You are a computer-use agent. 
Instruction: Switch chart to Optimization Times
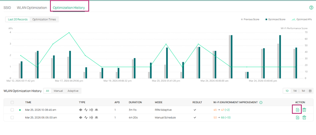[44, 20]
